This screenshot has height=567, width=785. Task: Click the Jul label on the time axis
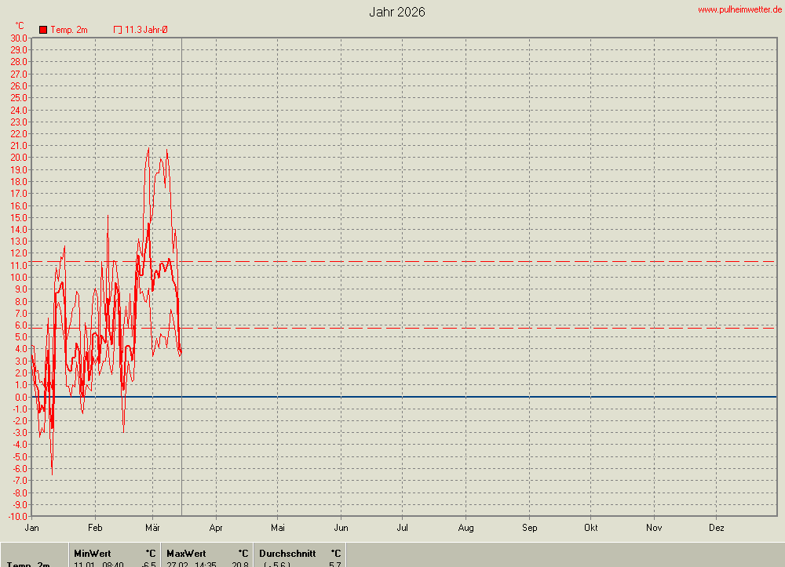coord(402,528)
